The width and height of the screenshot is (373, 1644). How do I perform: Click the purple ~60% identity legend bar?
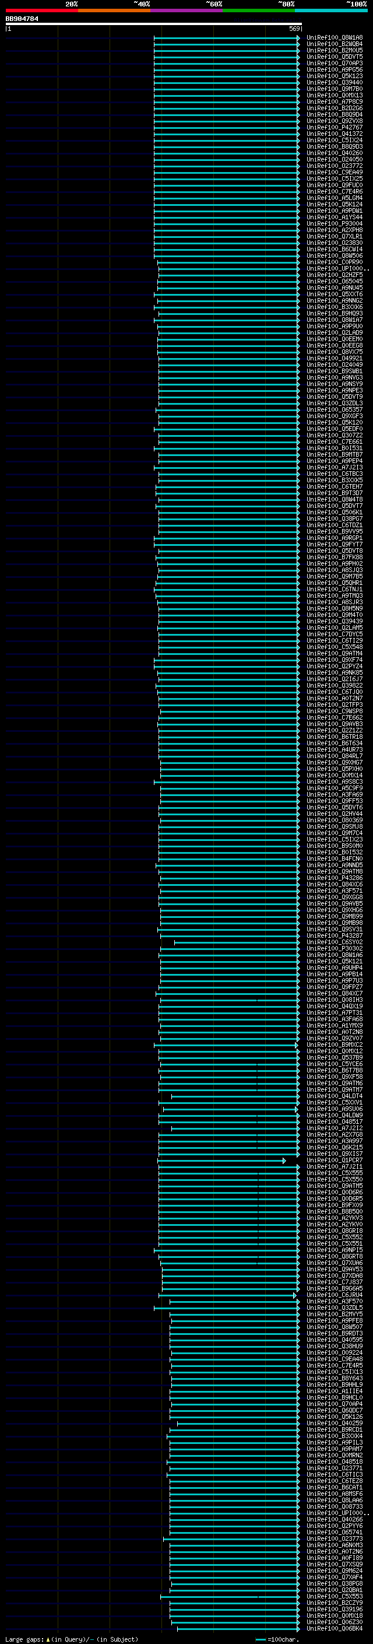tap(186, 11)
